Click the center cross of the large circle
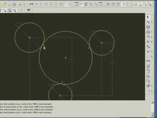 [x=65, y=58]
